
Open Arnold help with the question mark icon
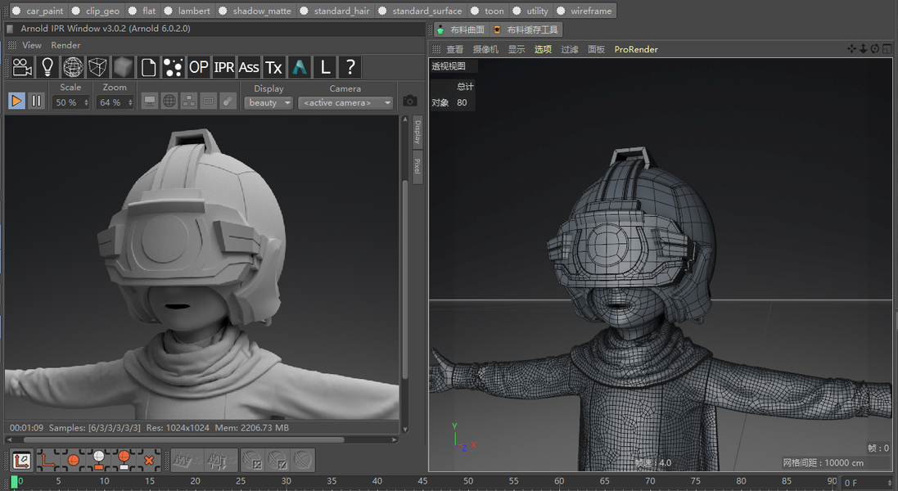[x=350, y=68]
